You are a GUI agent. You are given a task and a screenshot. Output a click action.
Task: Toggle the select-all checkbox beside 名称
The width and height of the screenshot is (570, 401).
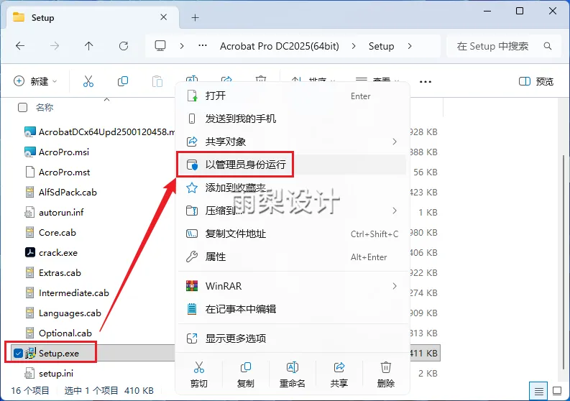[x=22, y=107]
